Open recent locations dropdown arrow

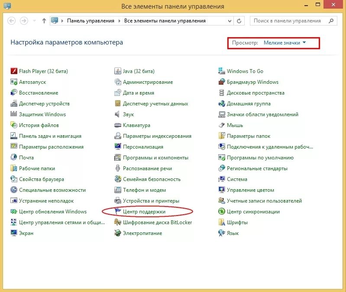coord(34,21)
